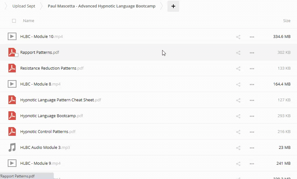Toggle the select-all checkbox in header
Screen dimensions: 297x179
pos(14,21)
